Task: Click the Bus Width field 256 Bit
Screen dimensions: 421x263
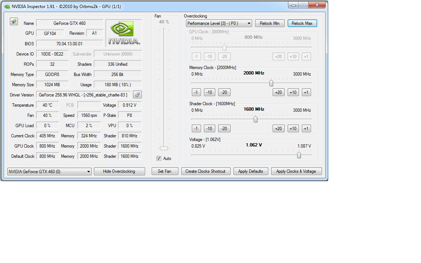Action: coord(118,75)
